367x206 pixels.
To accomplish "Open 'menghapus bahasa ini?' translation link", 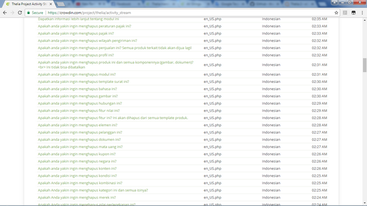I will 77,89.
